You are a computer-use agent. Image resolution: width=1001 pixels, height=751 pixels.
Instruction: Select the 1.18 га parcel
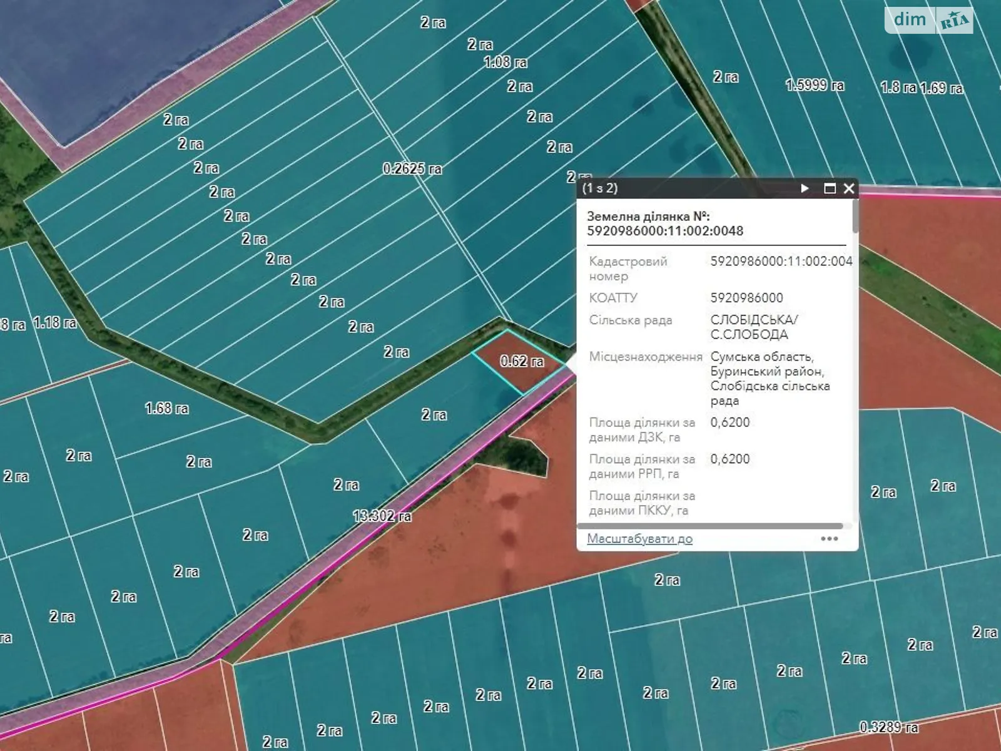coord(55,323)
